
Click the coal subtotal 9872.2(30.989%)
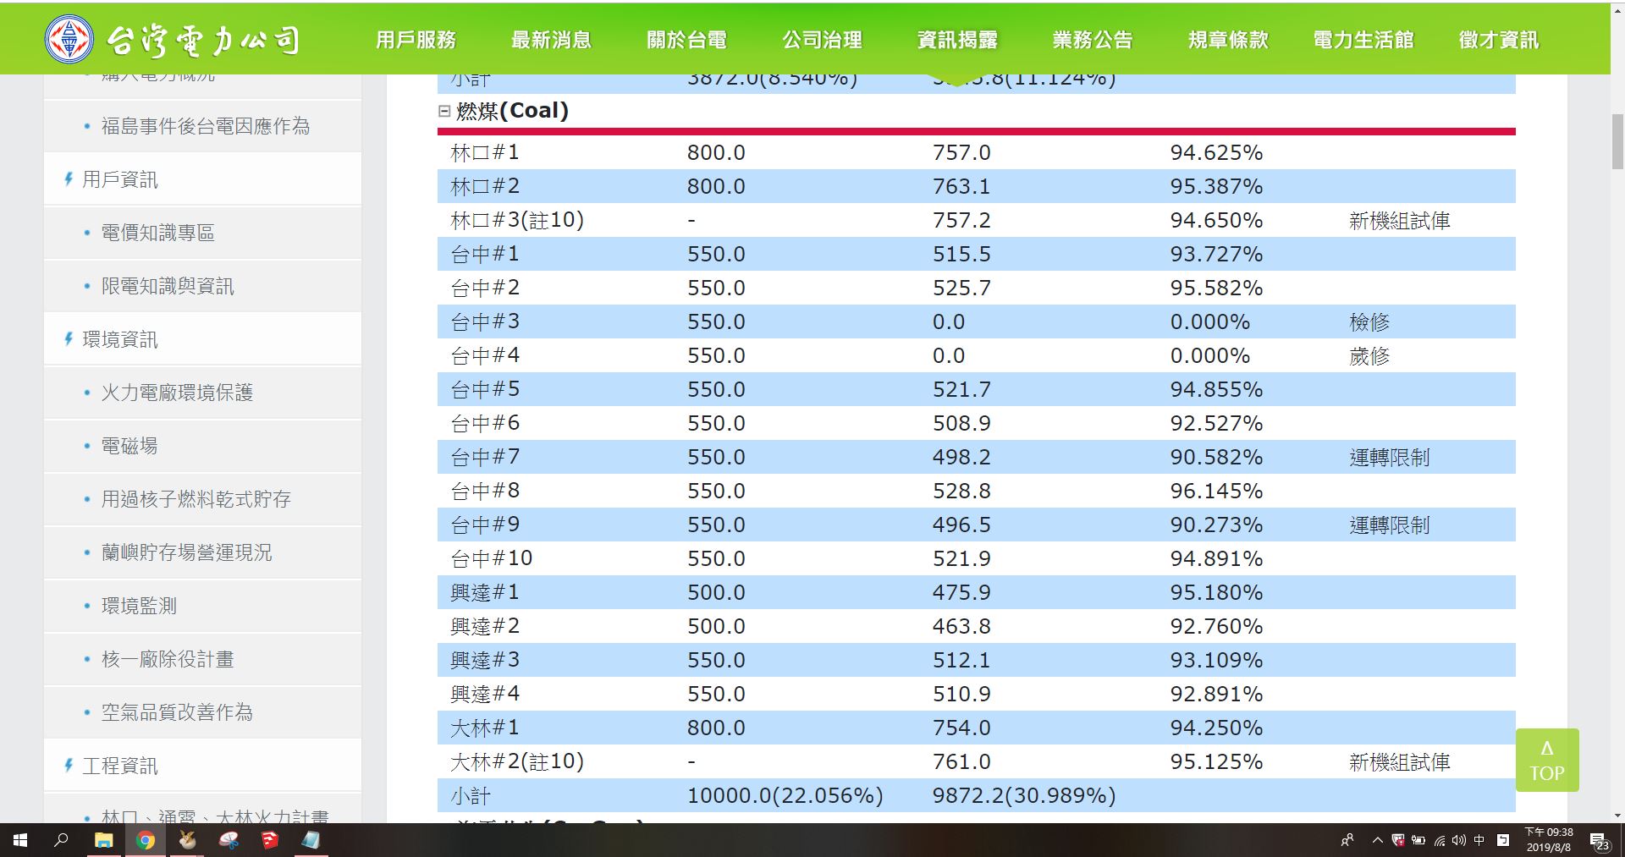pyautogui.click(x=1024, y=796)
